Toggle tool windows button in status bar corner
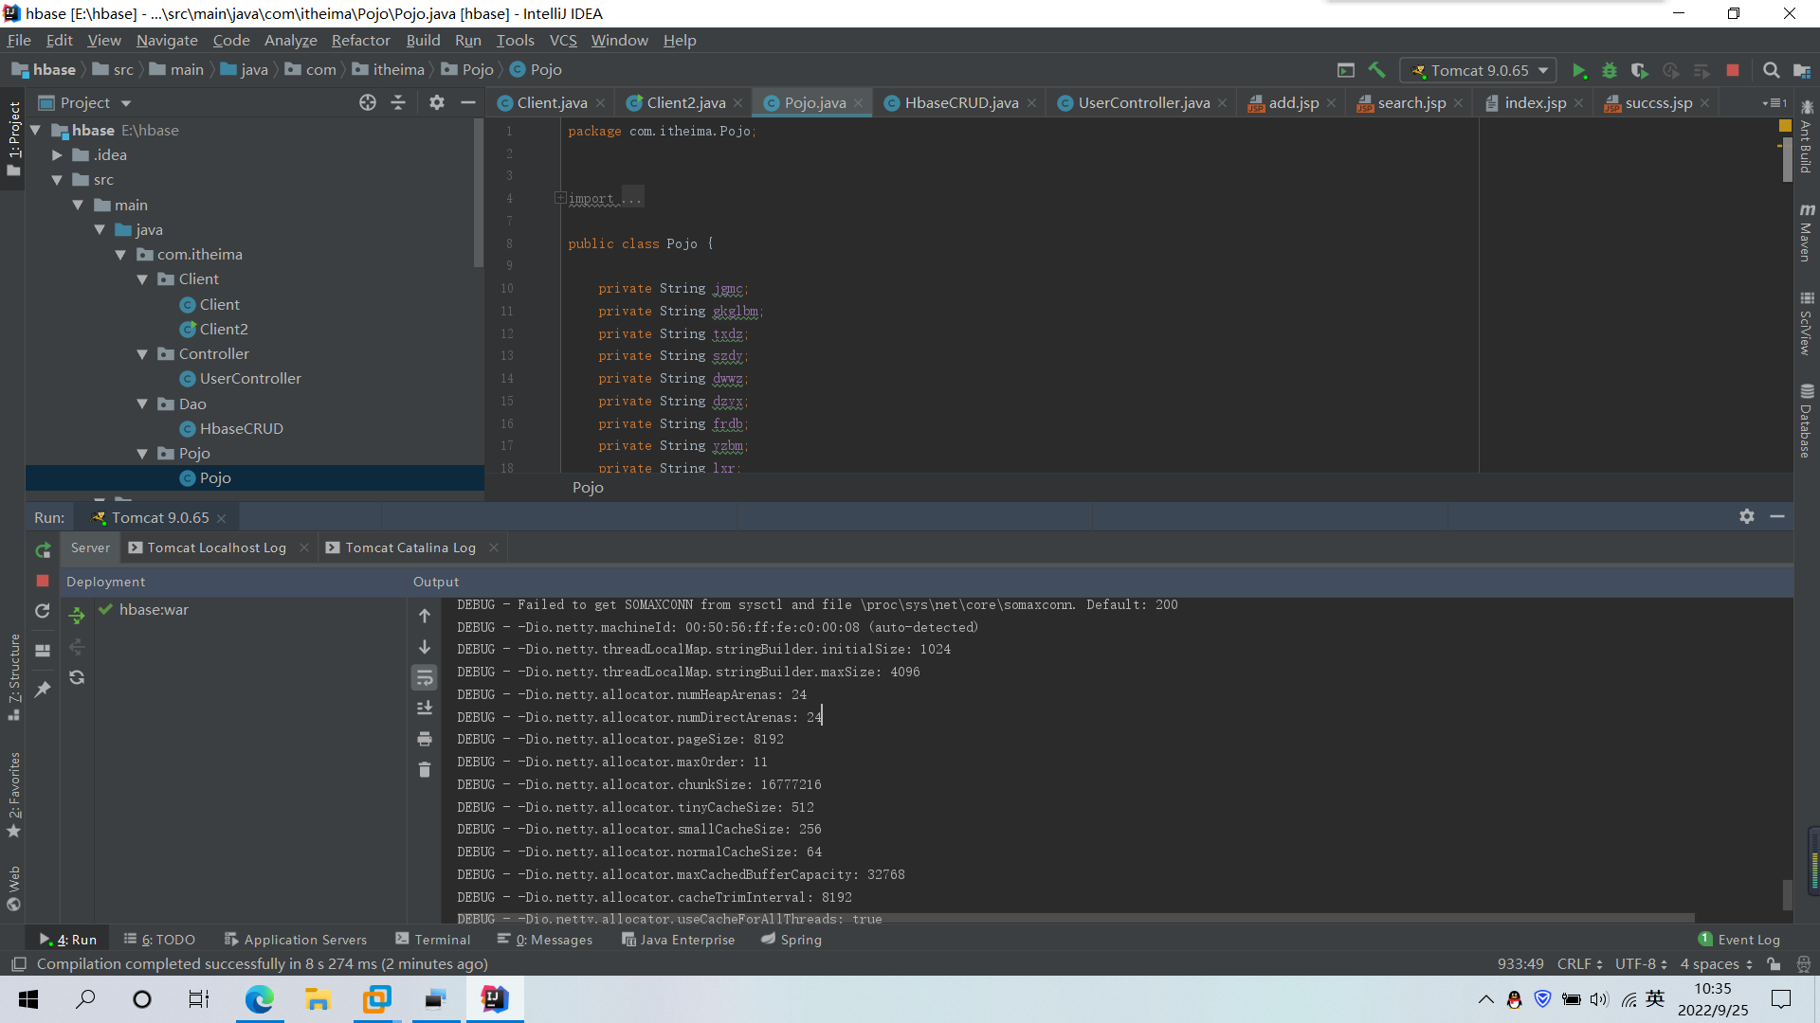The height and width of the screenshot is (1023, 1820). click(x=18, y=964)
